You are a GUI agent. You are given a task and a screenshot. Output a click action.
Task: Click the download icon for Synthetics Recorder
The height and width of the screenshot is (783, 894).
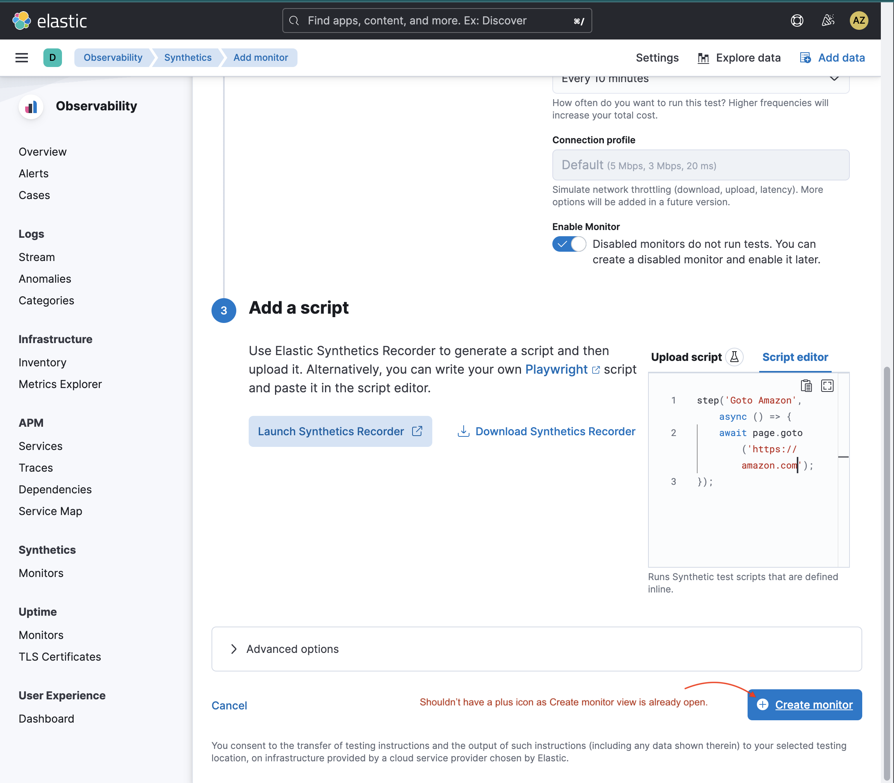coord(463,431)
